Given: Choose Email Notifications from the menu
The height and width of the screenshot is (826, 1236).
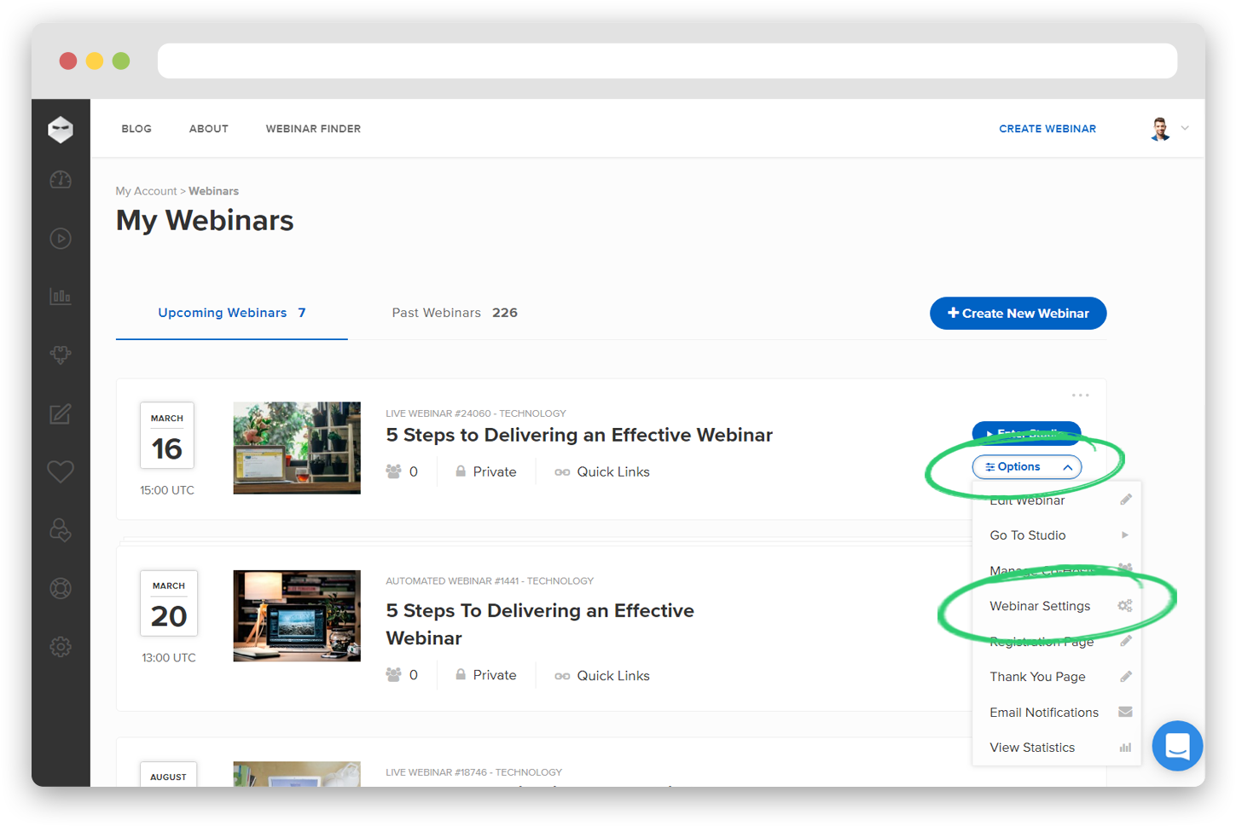Looking at the screenshot, I should tap(1043, 712).
